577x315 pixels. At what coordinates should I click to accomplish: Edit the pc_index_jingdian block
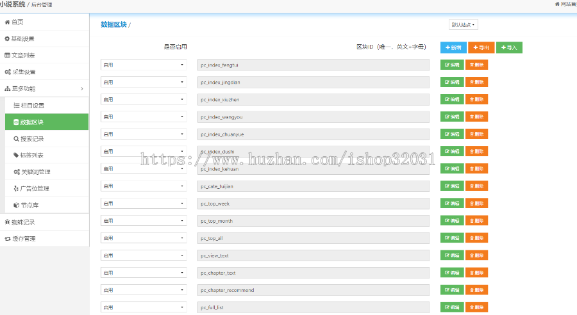click(x=452, y=82)
